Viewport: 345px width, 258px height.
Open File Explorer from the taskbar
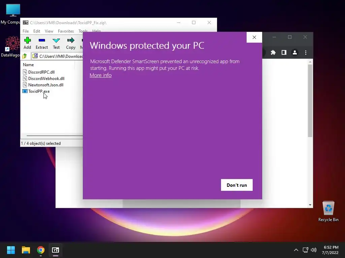[x=26, y=250]
